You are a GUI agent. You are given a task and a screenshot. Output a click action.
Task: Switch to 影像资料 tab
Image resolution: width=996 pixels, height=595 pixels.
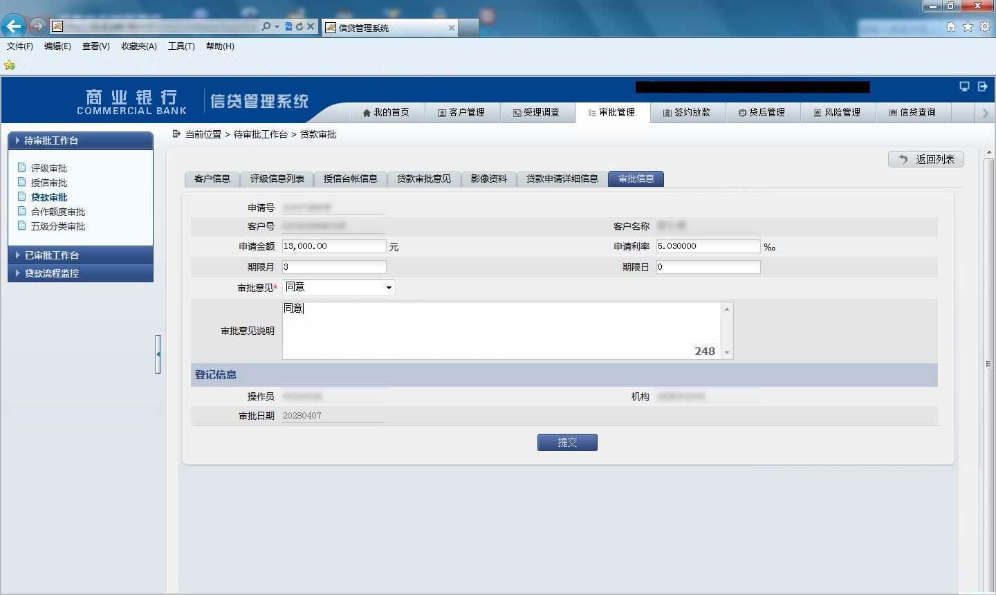point(489,178)
